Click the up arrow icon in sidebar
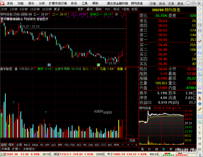This screenshot has height=157, width=203. click(x=200, y=14)
